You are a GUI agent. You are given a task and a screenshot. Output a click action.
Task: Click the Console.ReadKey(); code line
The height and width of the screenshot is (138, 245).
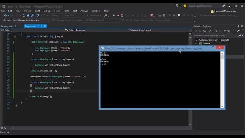pos(41,97)
